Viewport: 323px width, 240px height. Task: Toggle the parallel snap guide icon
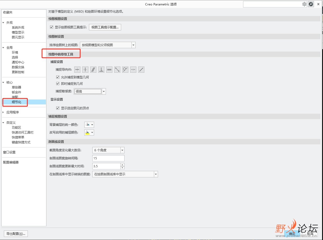coord(93,70)
